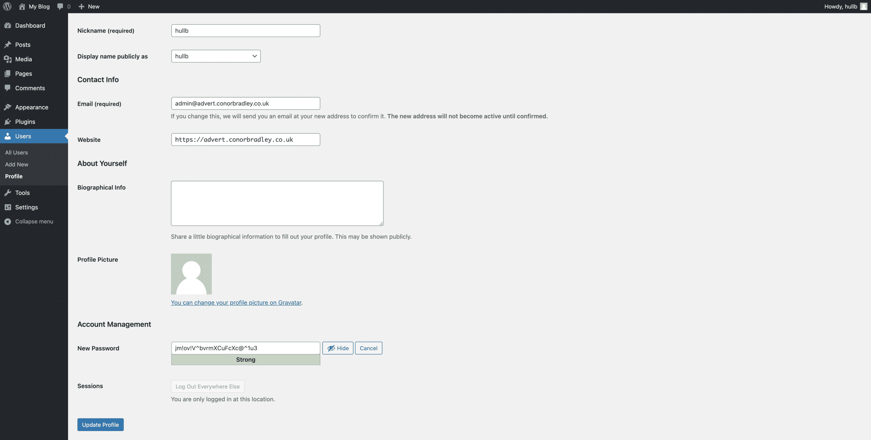Click the Tools wrench icon
This screenshot has height=440, width=871.
pyautogui.click(x=7, y=193)
